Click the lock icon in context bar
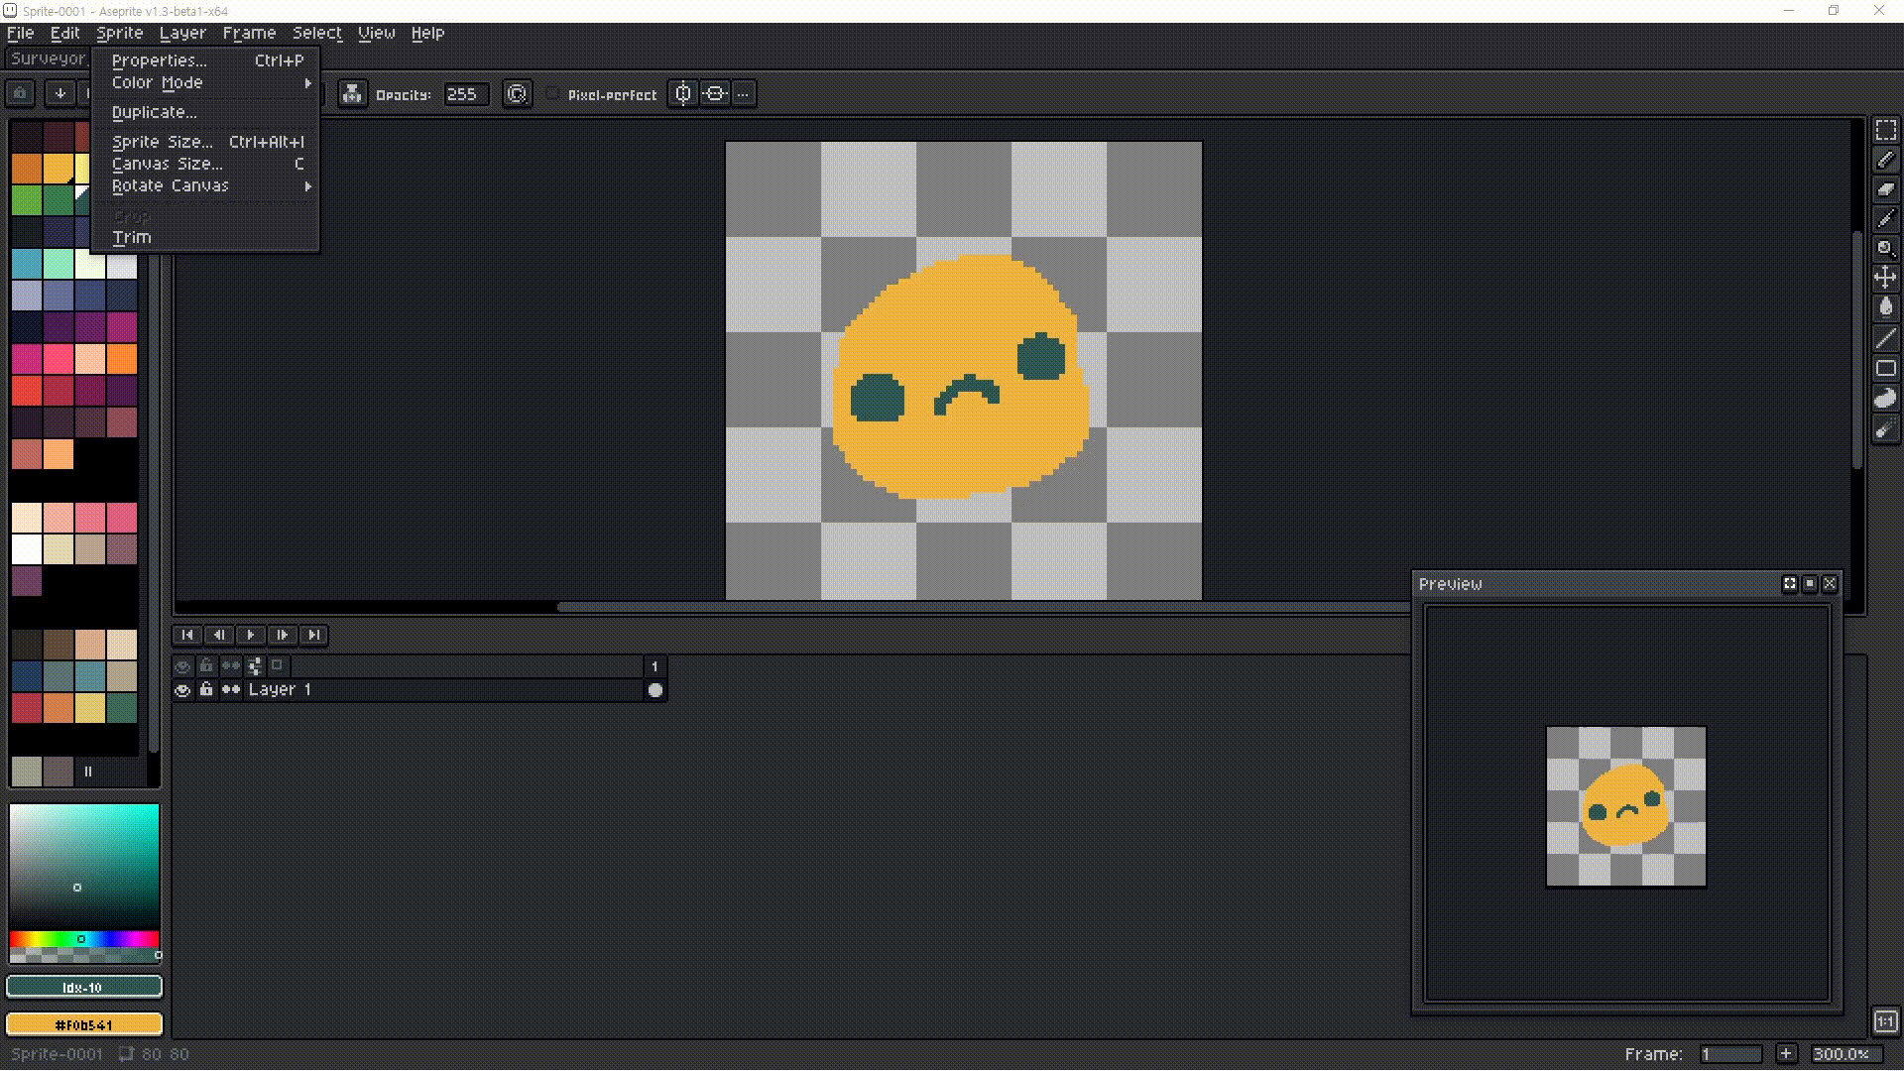This screenshot has height=1071, width=1904. click(21, 93)
